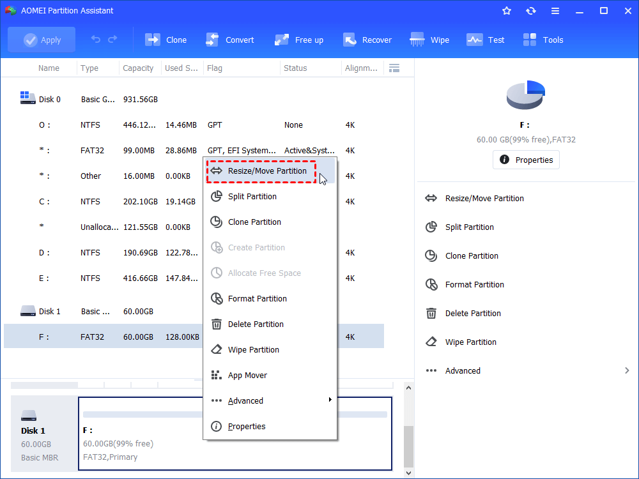Click the favorites star in title bar
The height and width of the screenshot is (479, 639).
[x=507, y=11]
